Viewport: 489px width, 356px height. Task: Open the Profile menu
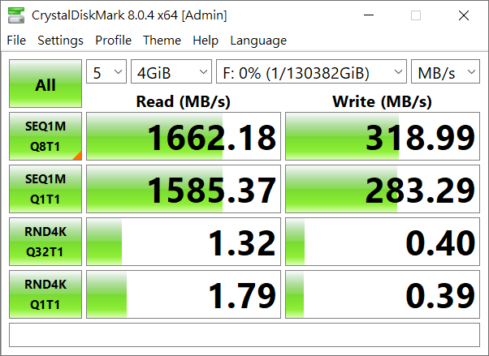click(113, 41)
